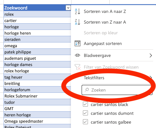
Task: Click the sort A to Z icon
Action: click(x=78, y=11)
